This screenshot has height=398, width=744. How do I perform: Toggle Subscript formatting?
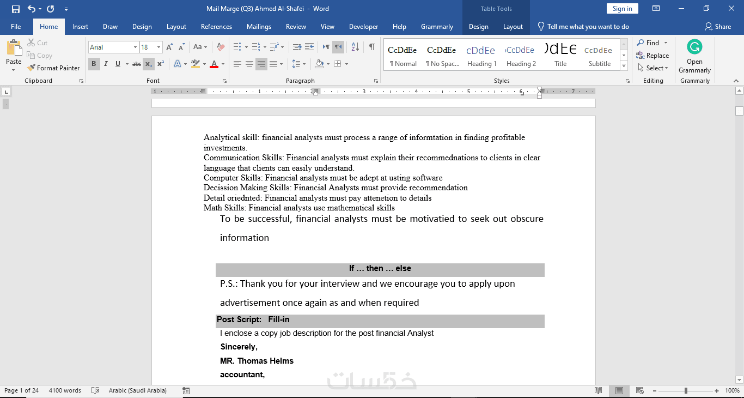(149, 64)
